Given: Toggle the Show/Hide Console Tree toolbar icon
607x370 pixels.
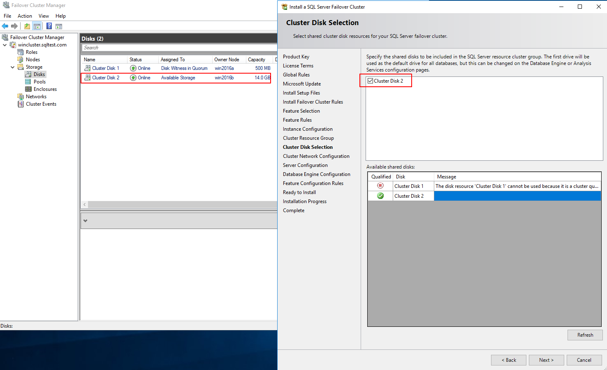Looking at the screenshot, I should coord(37,26).
